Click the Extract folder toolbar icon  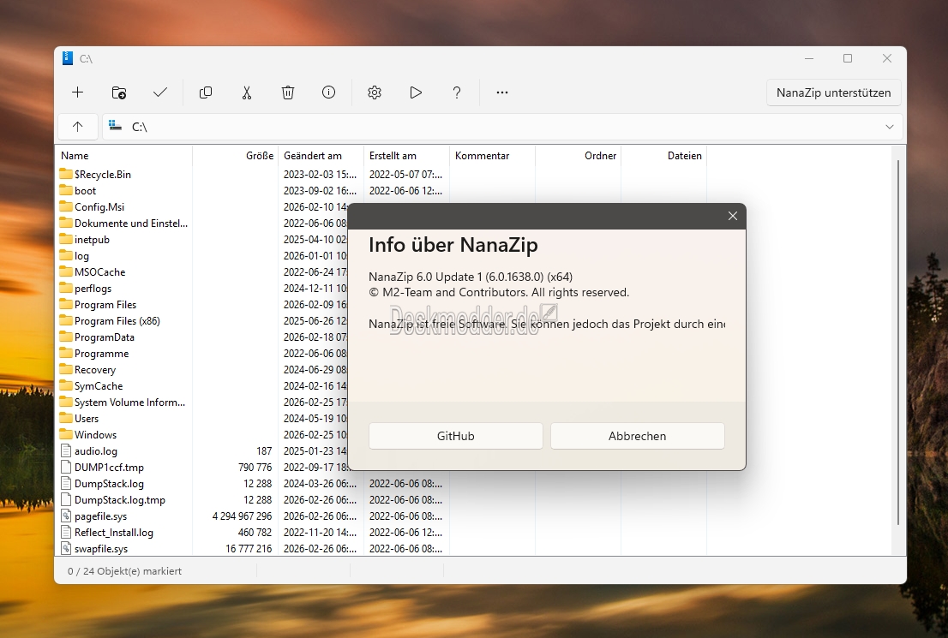point(119,92)
